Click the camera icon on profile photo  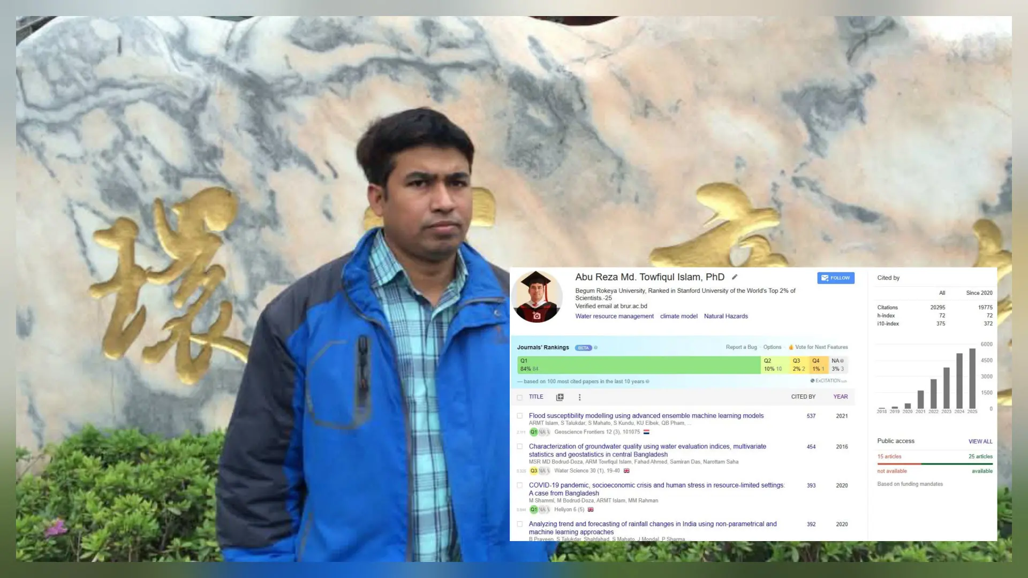pyautogui.click(x=536, y=316)
